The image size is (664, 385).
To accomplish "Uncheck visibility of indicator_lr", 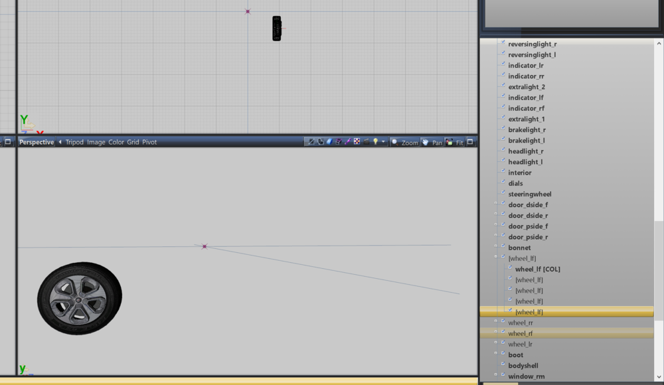I will point(503,64).
